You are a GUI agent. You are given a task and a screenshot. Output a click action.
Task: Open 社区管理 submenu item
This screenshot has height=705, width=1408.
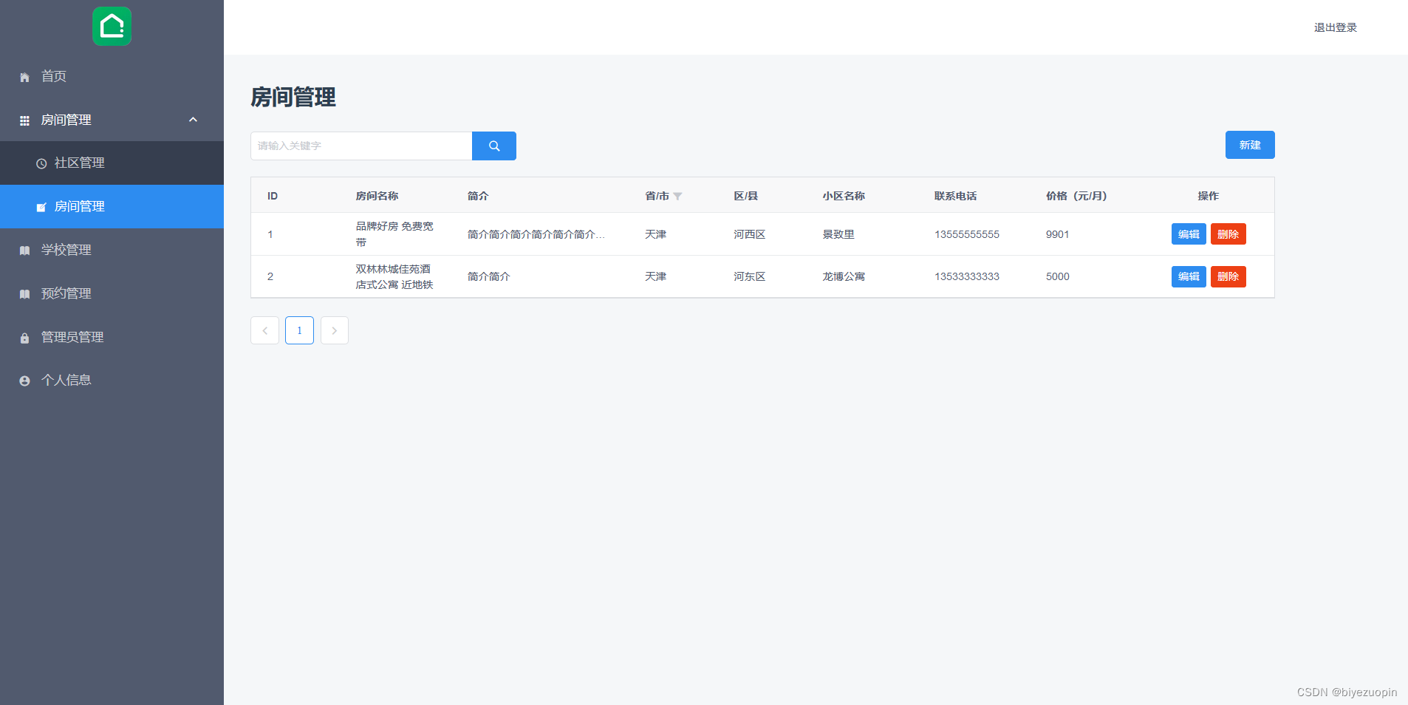tap(112, 163)
